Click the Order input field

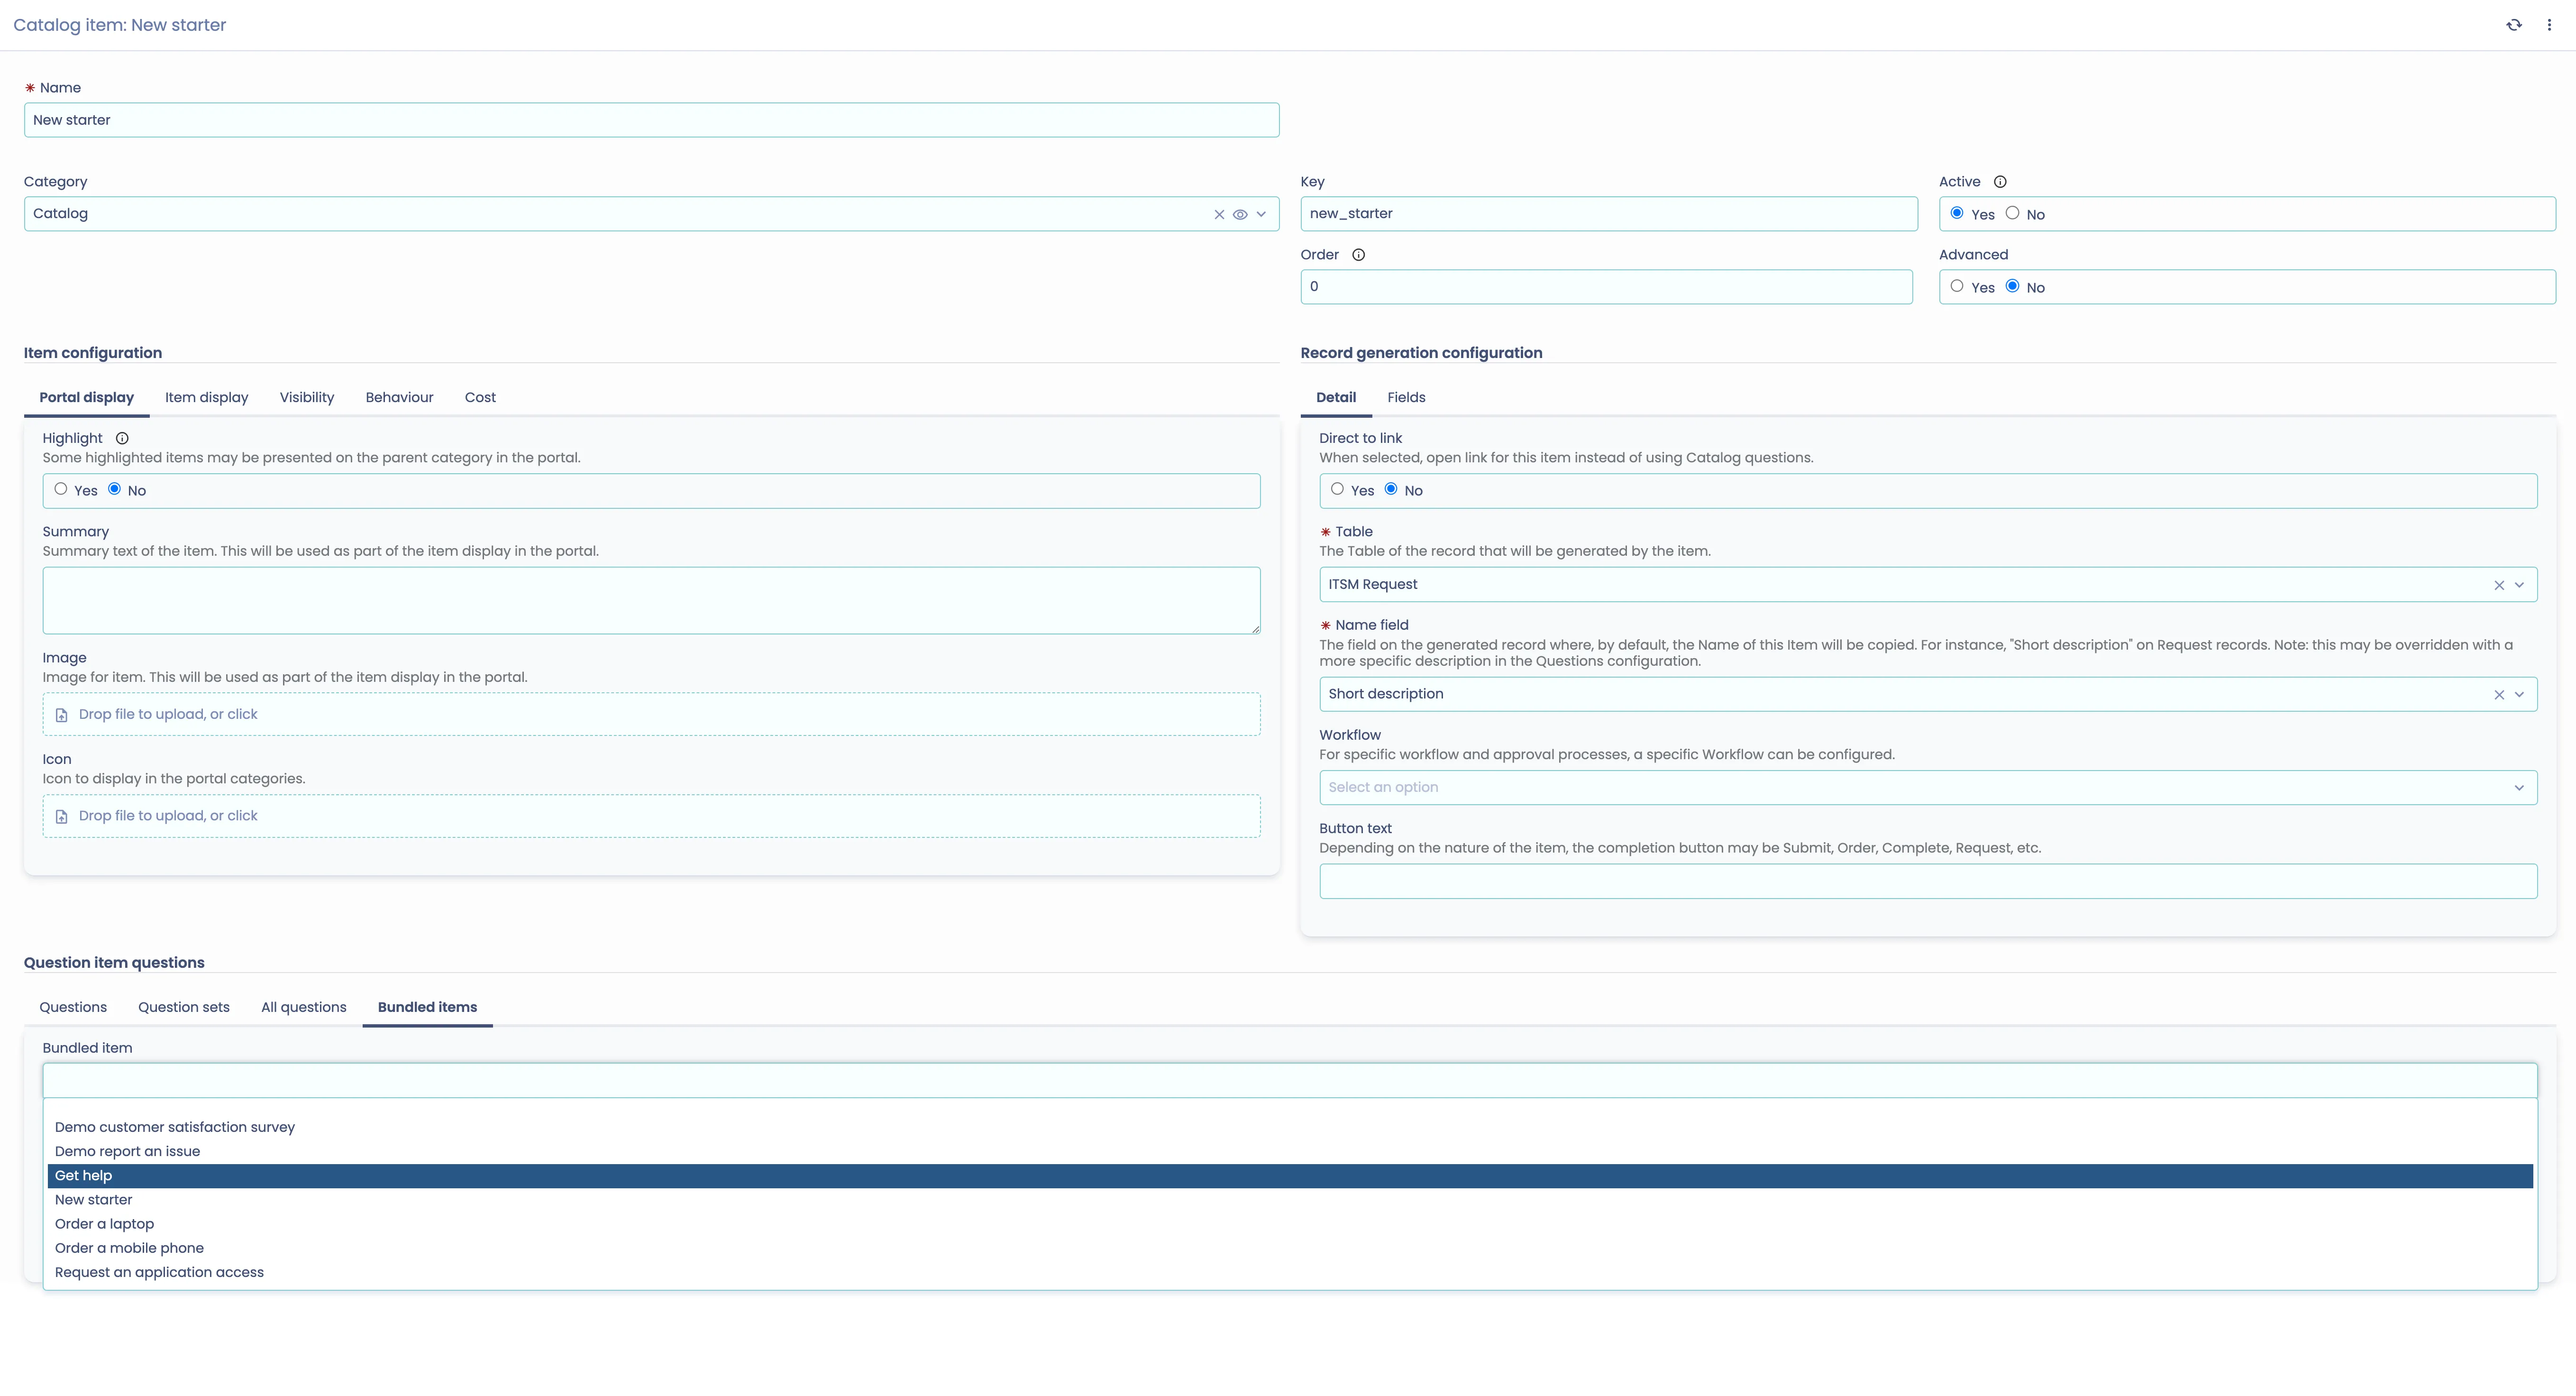tap(1606, 287)
